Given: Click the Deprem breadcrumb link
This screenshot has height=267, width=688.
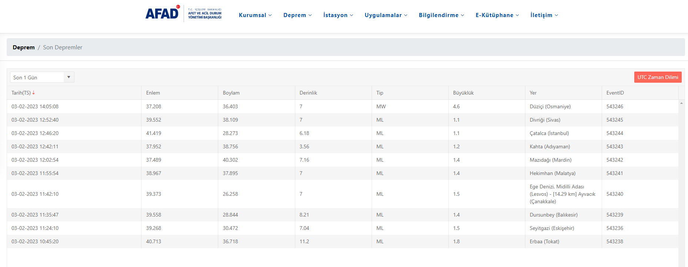Looking at the screenshot, I should click(x=24, y=47).
